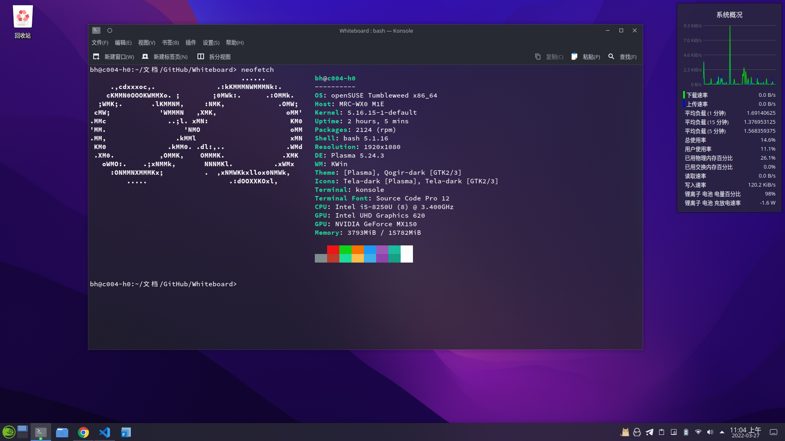Screen dimensions: 785x441
Task: Minimize the Konsole window
Action: (x=608, y=30)
